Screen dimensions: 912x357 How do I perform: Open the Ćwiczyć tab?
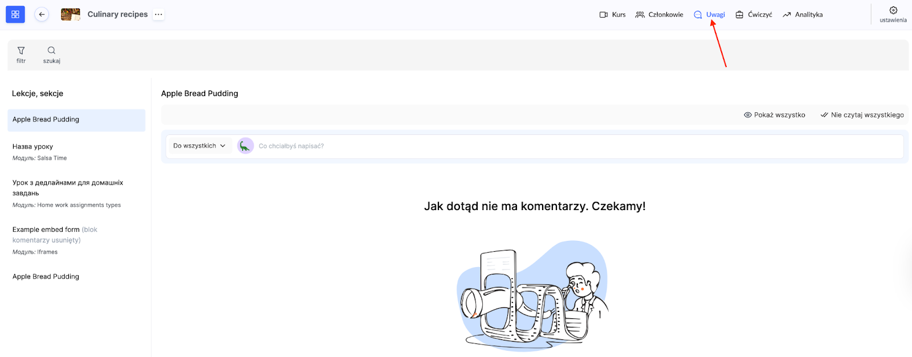point(754,15)
